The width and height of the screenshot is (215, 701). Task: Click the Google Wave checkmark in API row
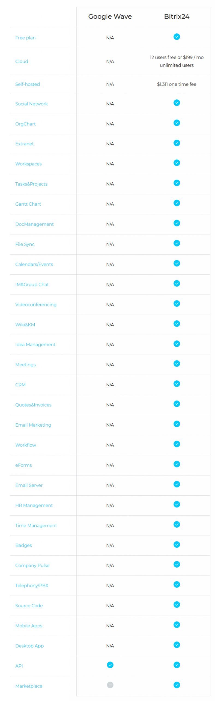(110, 665)
